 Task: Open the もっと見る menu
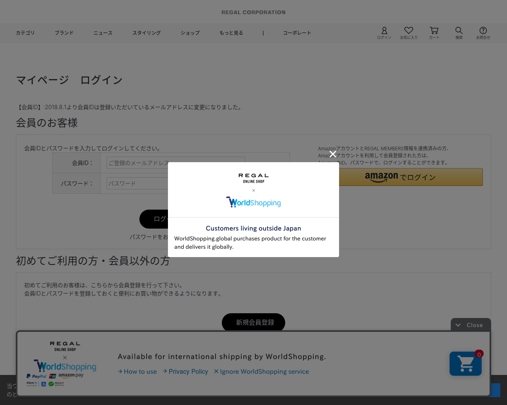[231, 33]
